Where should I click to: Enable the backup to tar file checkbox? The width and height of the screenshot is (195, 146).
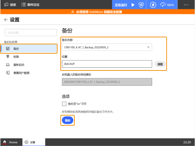[64, 104]
